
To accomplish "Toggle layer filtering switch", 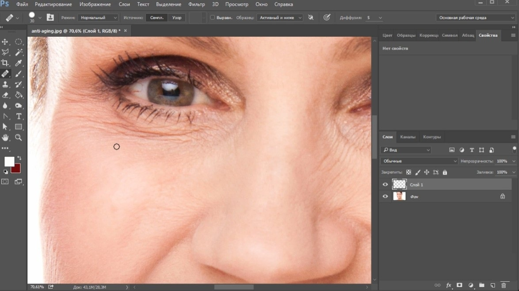I will pos(515,149).
